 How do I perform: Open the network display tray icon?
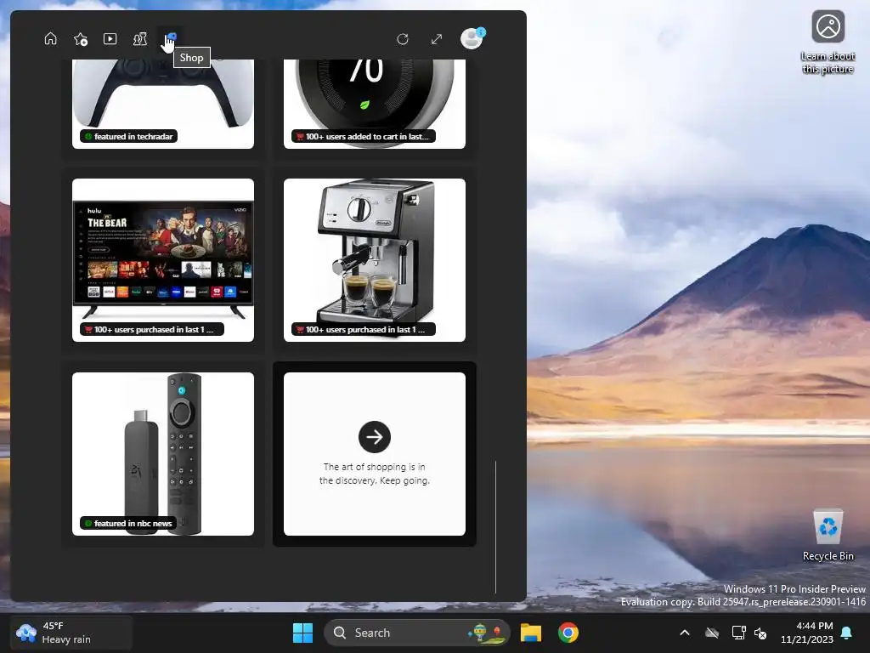738,633
